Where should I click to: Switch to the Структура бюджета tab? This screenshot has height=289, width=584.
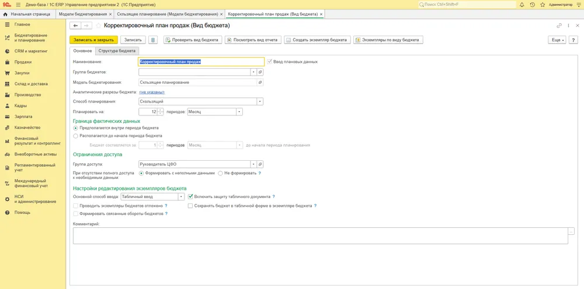117,51
